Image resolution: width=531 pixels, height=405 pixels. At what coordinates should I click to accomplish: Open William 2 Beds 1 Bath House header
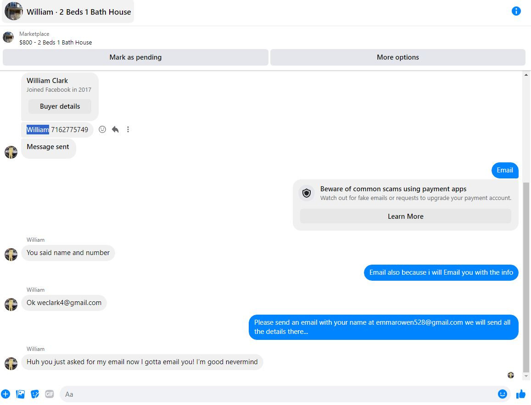(x=68, y=11)
